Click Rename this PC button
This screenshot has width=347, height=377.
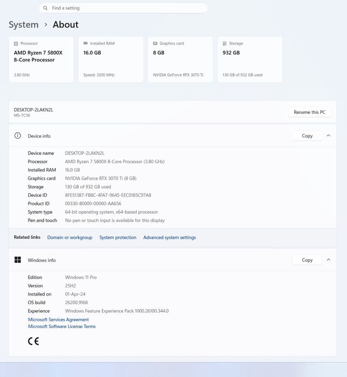[309, 112]
